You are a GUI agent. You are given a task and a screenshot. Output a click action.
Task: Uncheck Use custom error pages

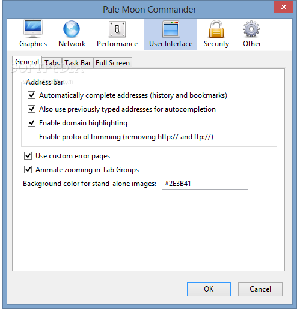[28, 156]
